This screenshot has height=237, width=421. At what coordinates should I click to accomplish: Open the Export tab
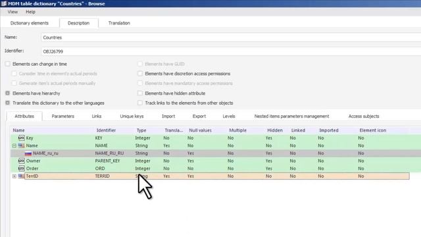[x=199, y=117]
